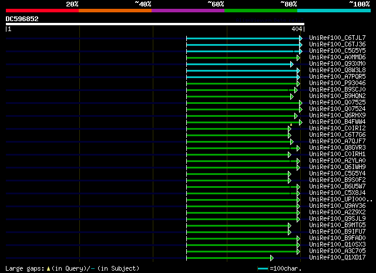Viewport: 376px width, 273px height.
Task: Open the UniRef100_B9SCJ0 hit label
Action: click(x=337, y=90)
